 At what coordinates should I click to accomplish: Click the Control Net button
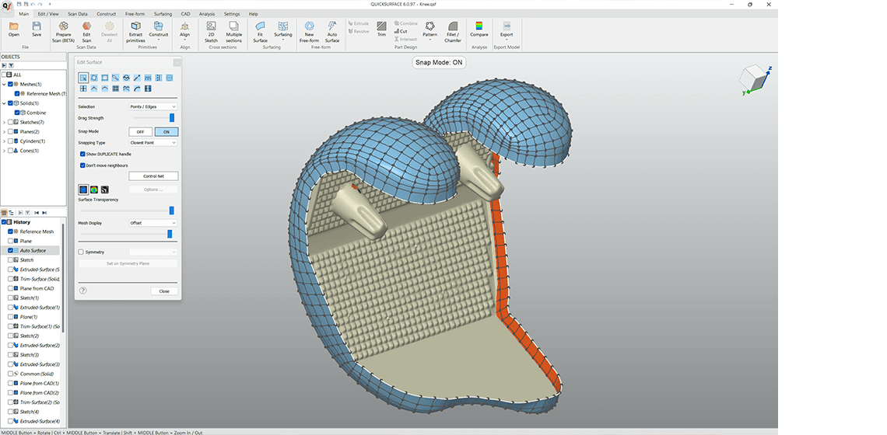pos(153,176)
